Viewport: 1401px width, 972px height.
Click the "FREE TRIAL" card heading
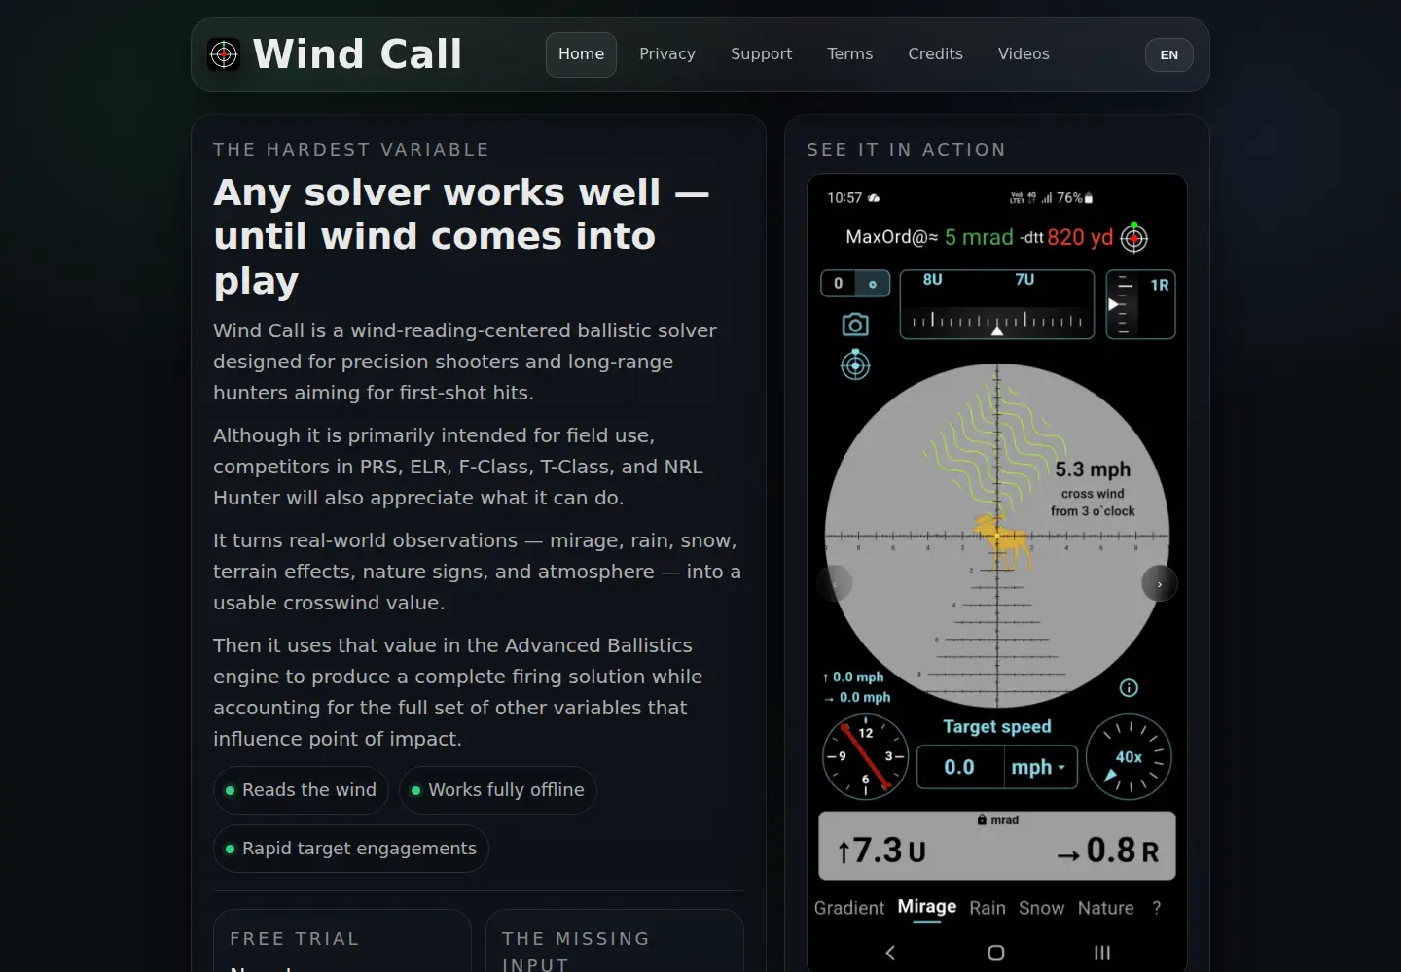pos(295,939)
